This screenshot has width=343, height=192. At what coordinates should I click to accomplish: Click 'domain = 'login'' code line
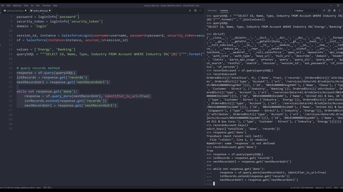click(32, 26)
